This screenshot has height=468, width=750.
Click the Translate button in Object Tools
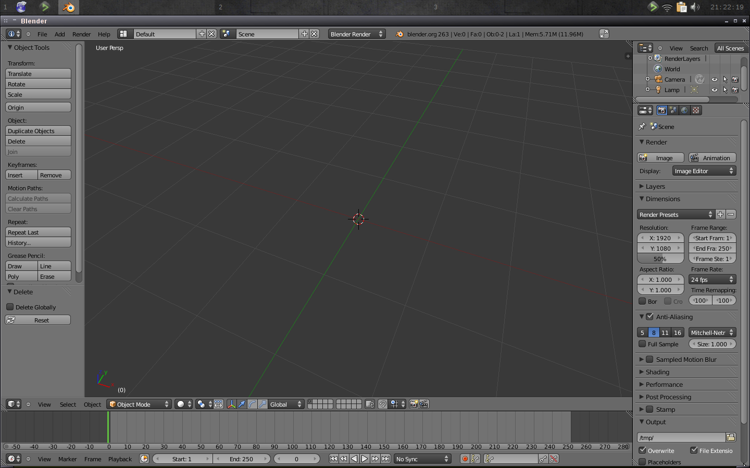(x=37, y=73)
